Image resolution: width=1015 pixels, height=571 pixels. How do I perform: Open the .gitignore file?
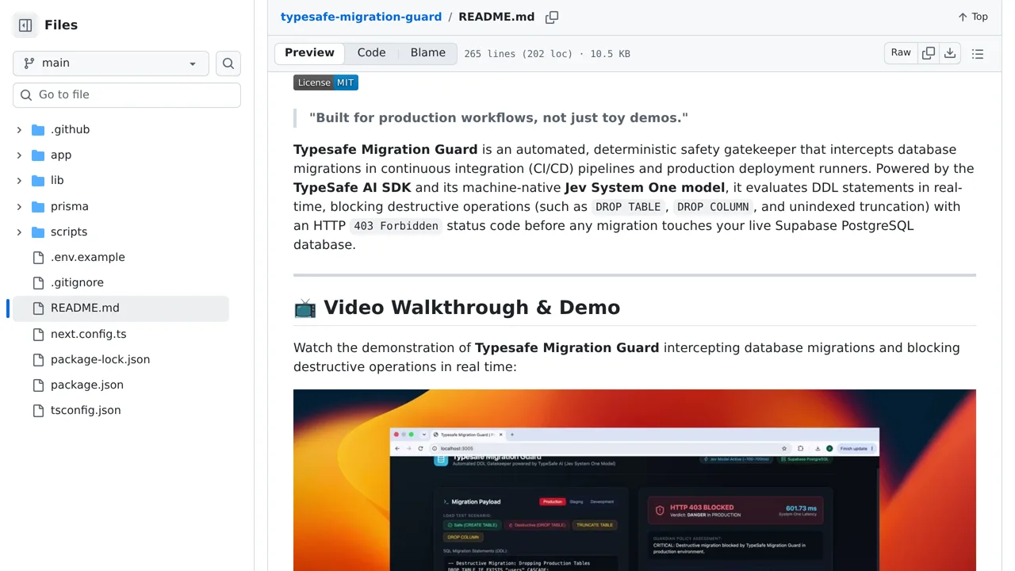[x=77, y=282]
